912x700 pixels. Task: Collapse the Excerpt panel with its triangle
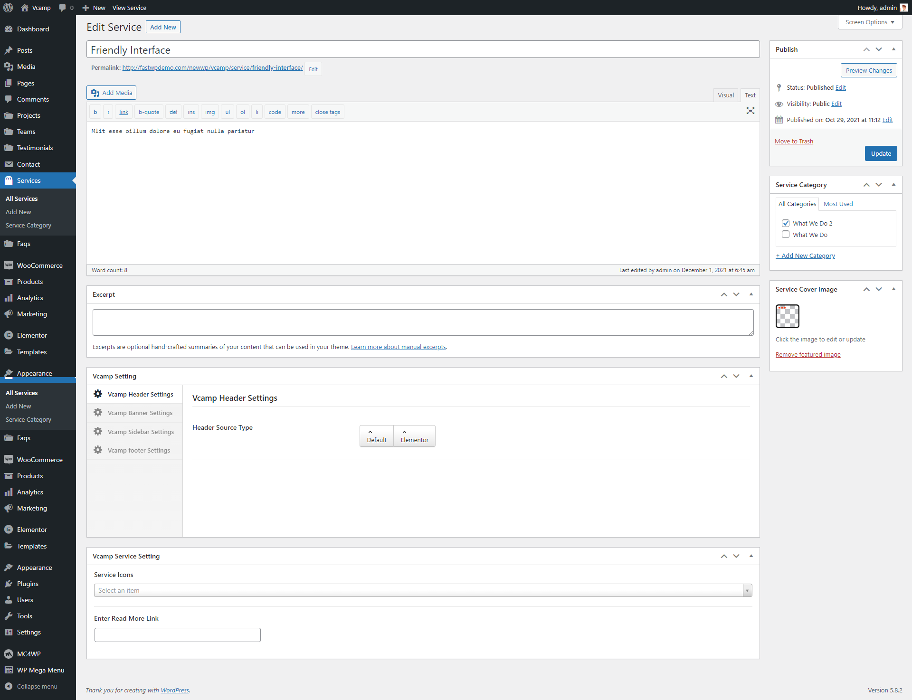(x=751, y=294)
